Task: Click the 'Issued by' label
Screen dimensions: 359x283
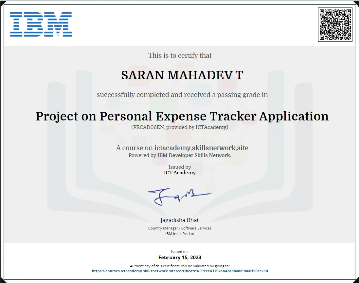Action: point(180,167)
